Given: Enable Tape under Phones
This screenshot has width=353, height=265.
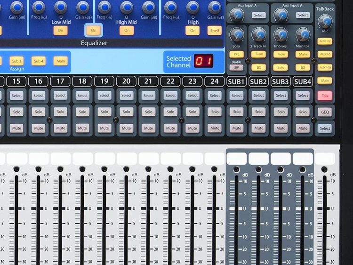Looking at the screenshot, I should coord(281,54).
